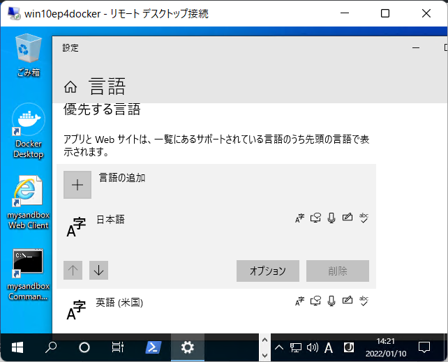Screen dimensions: 448x362
Task: Select the 英語 (米国) language entry
Action: click(216, 310)
